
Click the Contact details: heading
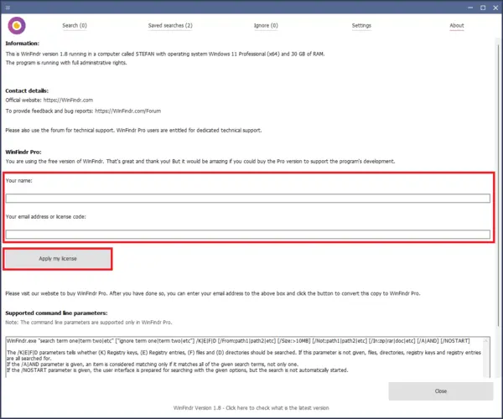(27, 91)
